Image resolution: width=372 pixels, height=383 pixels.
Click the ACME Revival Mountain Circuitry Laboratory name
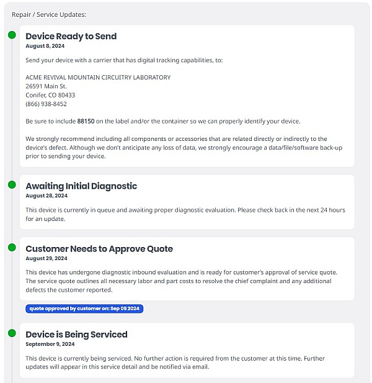coord(98,78)
